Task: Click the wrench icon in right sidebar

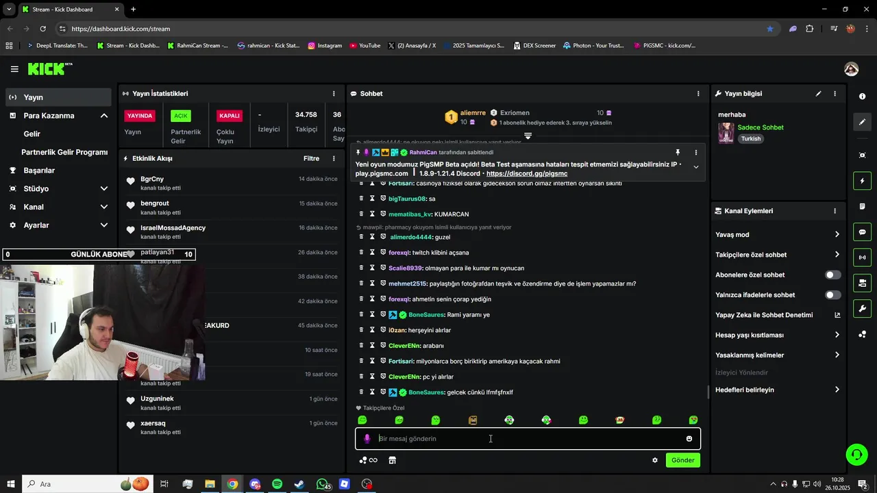Action: click(863, 308)
